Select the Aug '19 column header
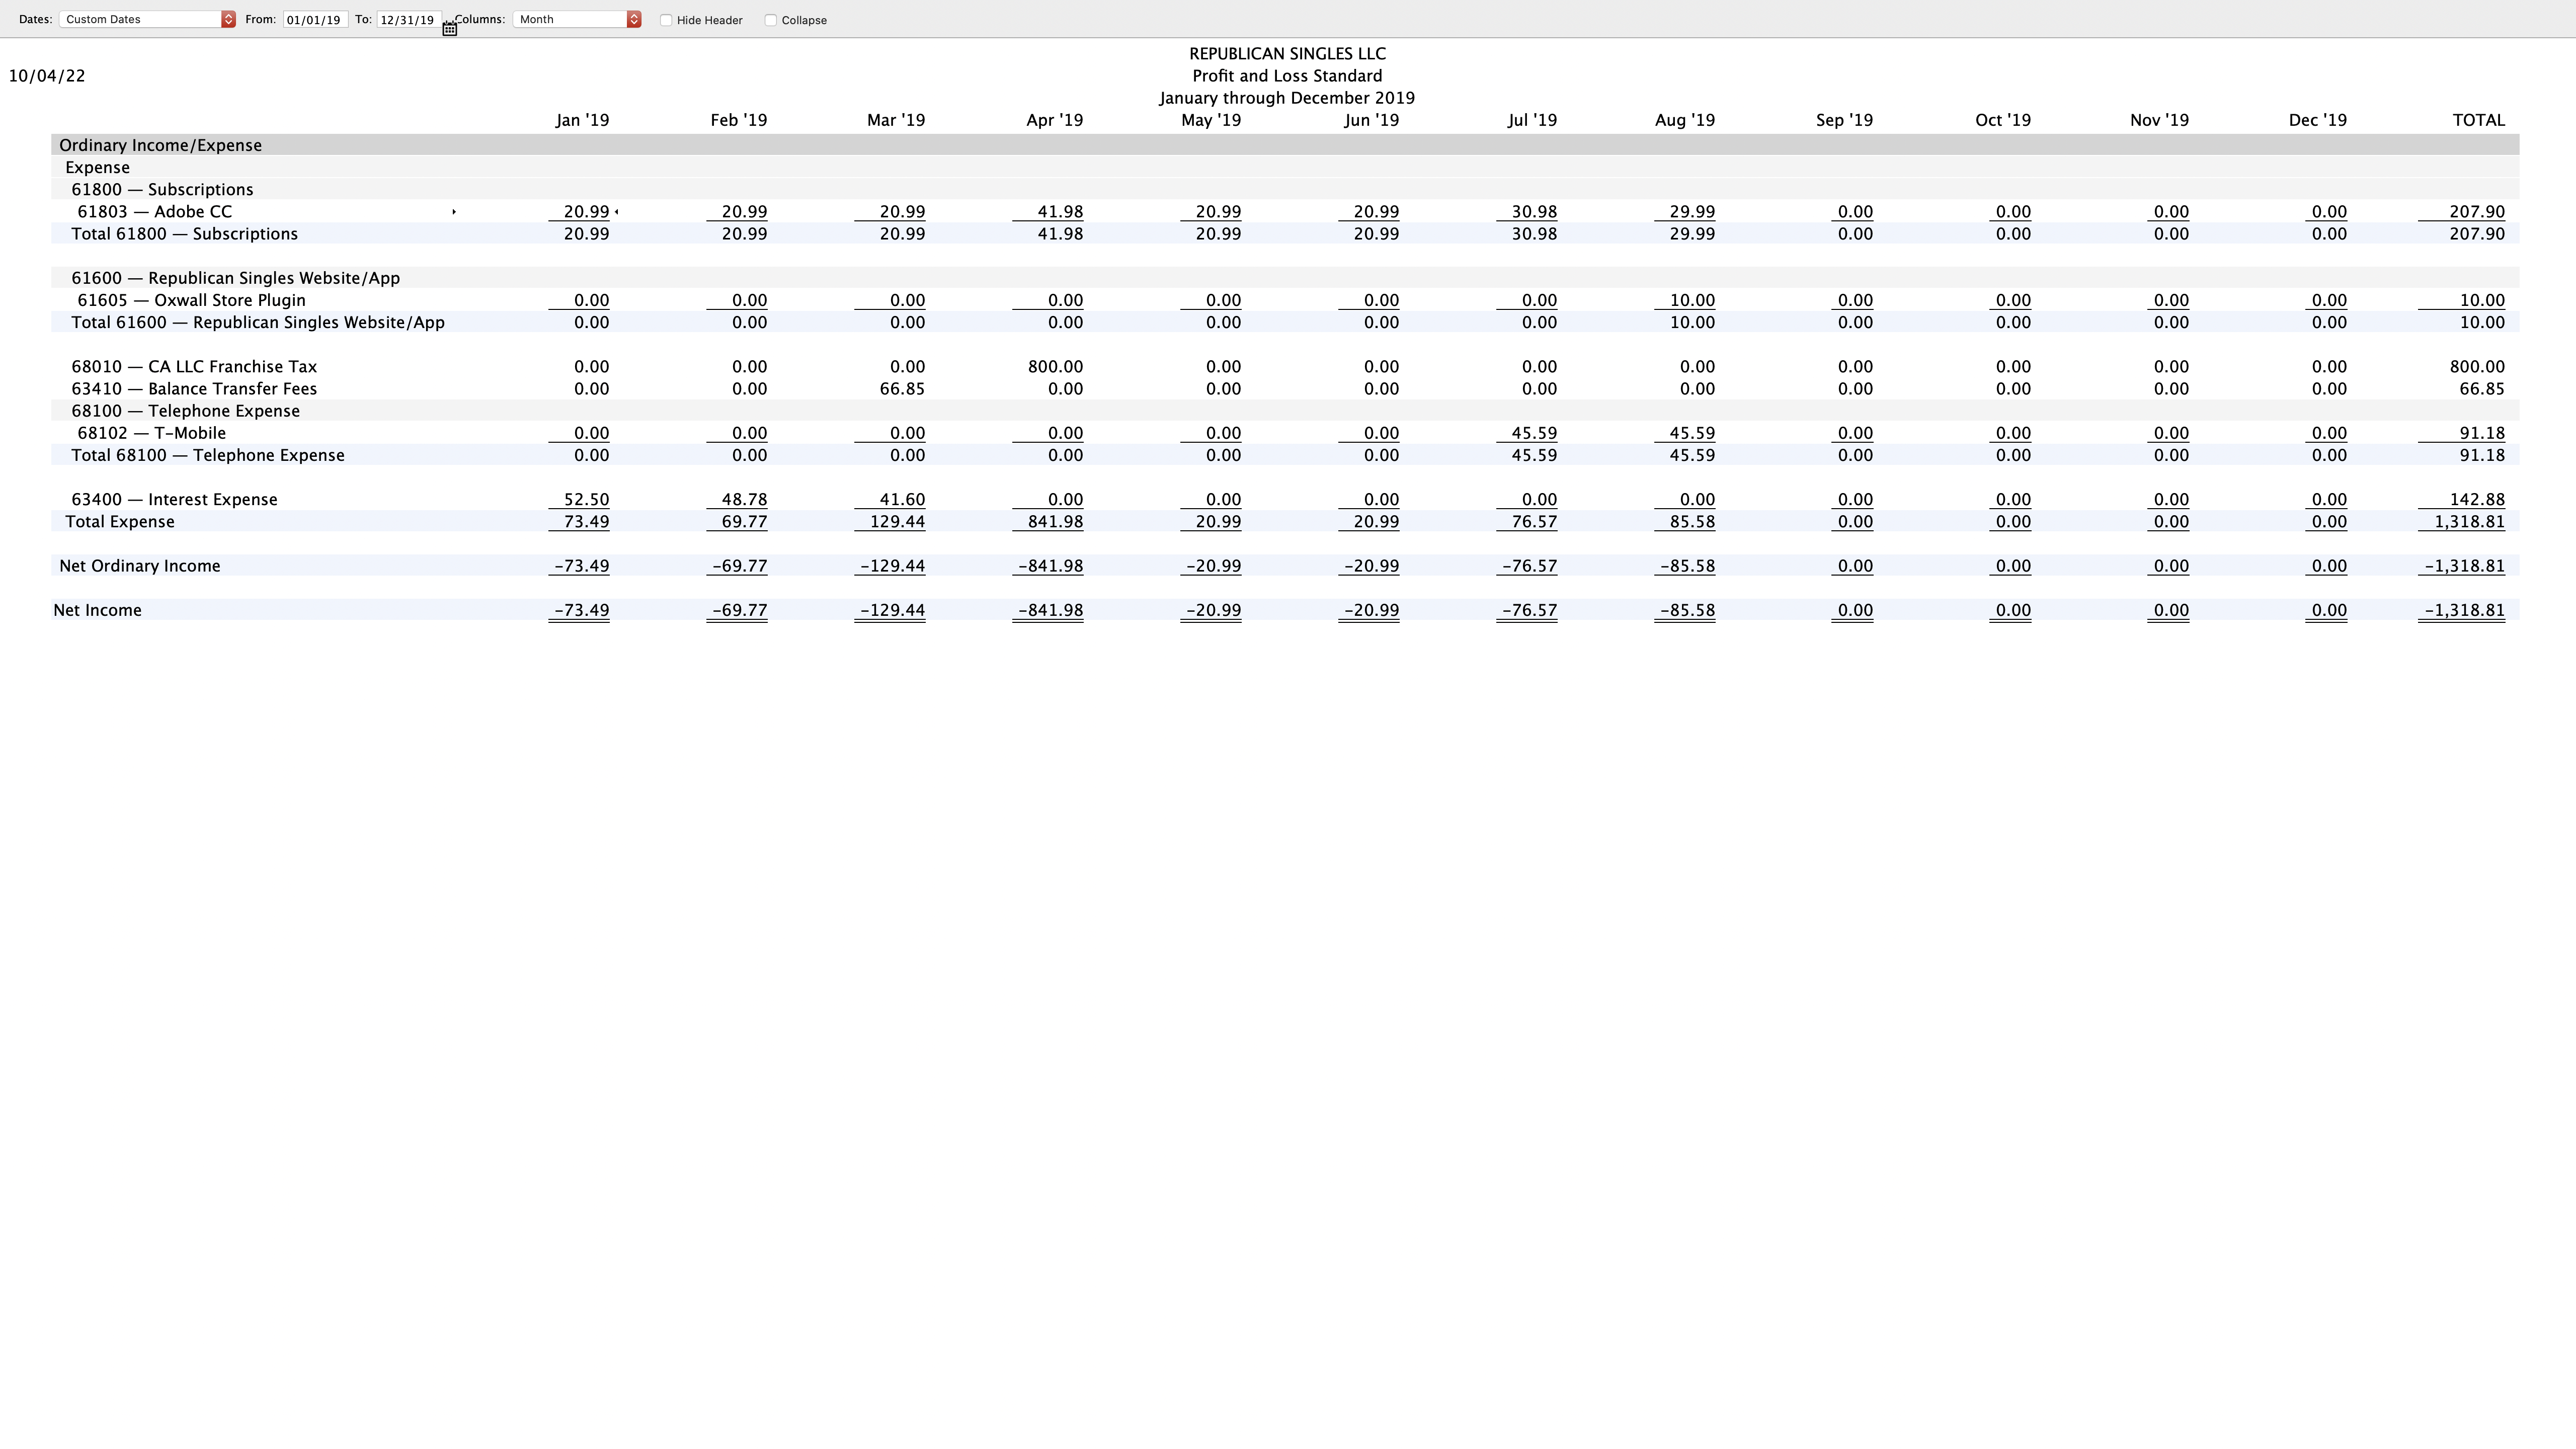The height and width of the screenshot is (1449, 2576). click(x=1685, y=120)
